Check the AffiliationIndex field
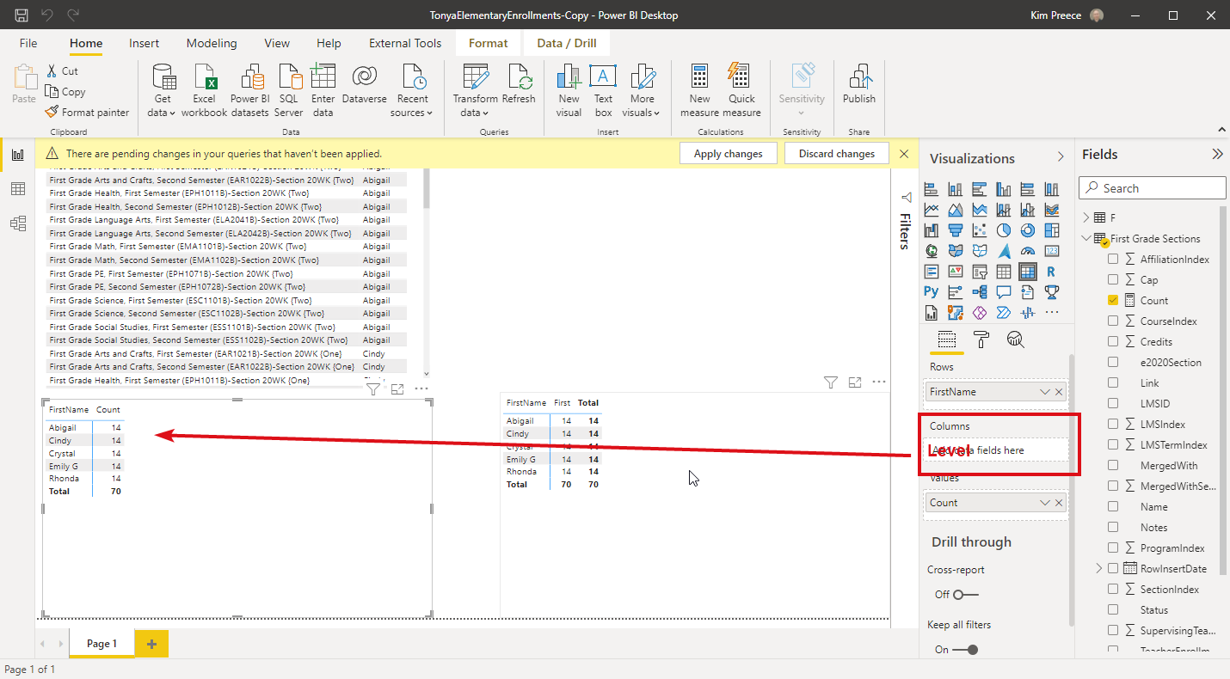Image resolution: width=1230 pixels, height=679 pixels. pos(1113,259)
